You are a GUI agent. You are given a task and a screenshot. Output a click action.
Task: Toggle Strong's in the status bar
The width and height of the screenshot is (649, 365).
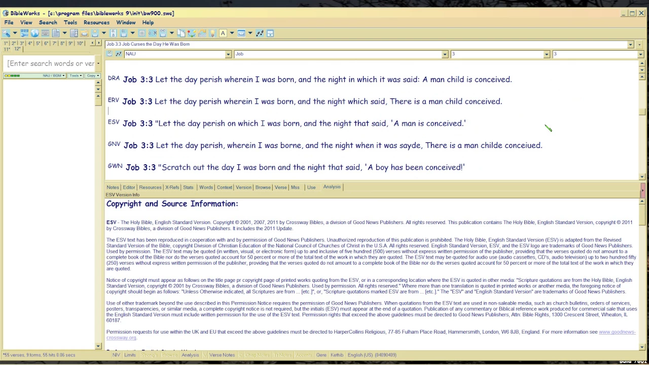tap(149, 355)
